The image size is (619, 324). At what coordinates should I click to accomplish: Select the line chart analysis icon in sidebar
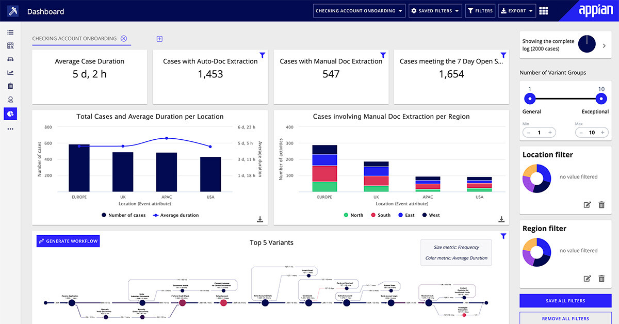pyautogui.click(x=10, y=72)
